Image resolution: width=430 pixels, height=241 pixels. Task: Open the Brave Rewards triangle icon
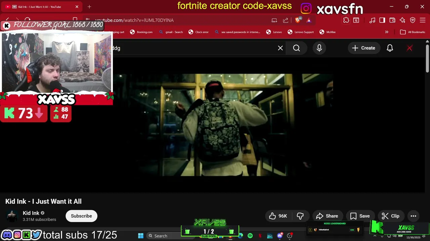coord(309,20)
